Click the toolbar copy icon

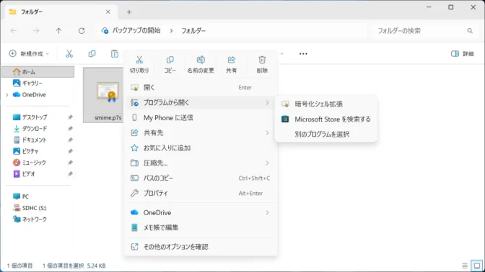[x=92, y=54]
